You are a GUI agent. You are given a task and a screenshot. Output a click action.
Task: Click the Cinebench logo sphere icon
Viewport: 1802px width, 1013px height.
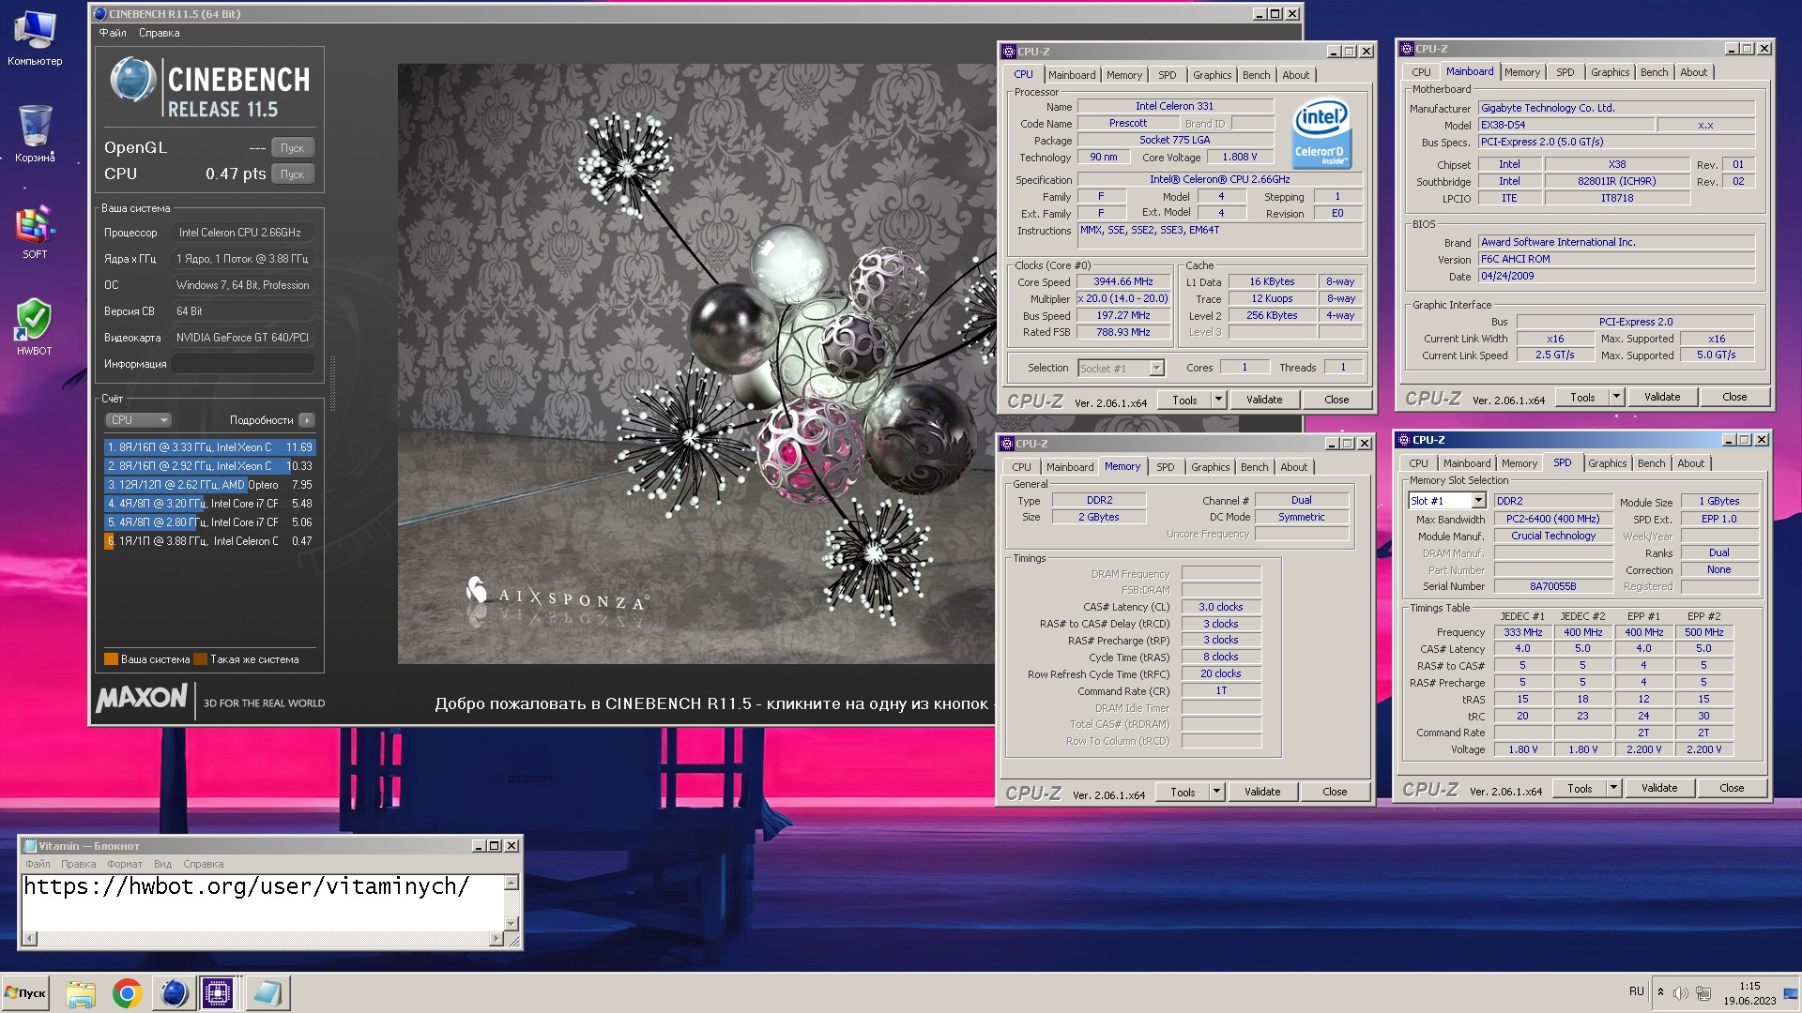[x=132, y=80]
